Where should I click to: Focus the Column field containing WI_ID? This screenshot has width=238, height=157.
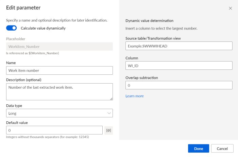(179, 66)
